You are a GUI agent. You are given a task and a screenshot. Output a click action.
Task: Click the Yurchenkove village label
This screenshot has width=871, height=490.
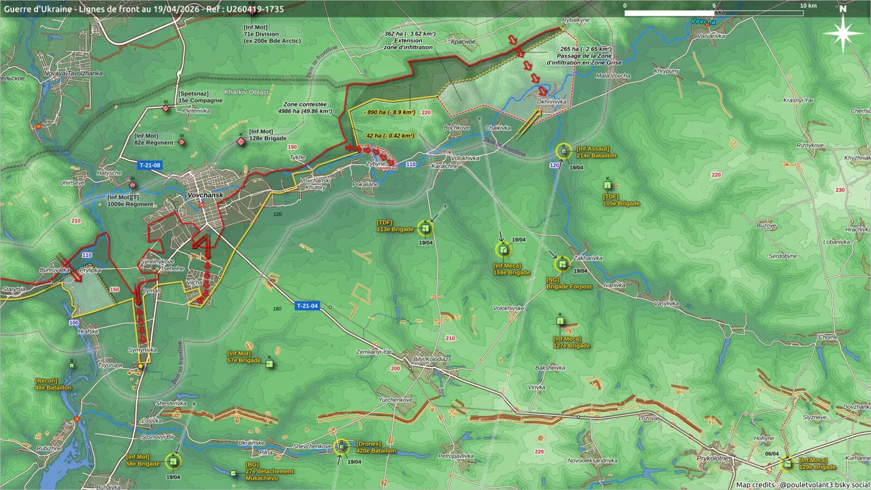coord(396,400)
